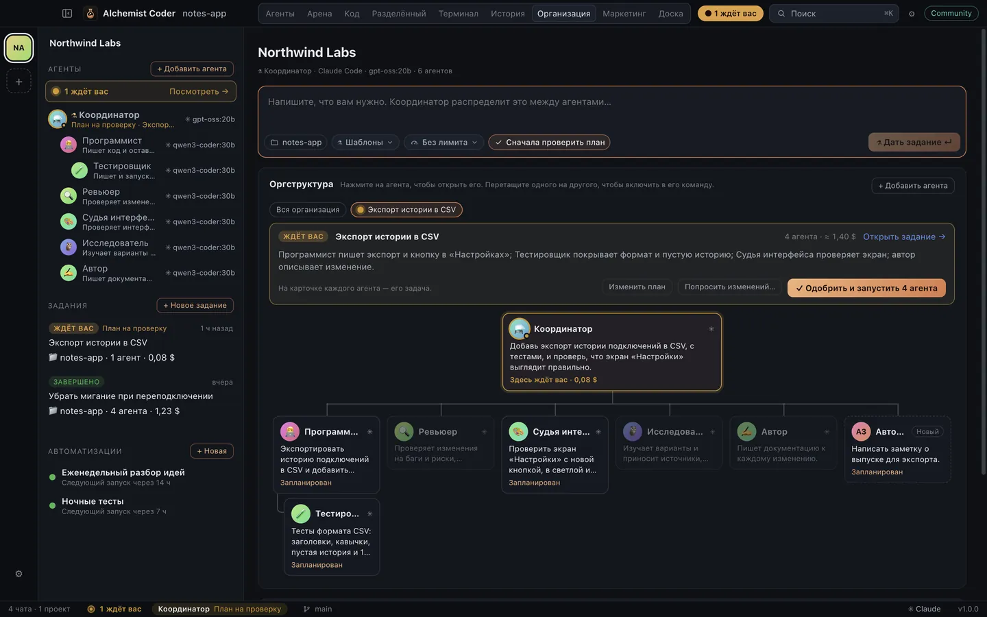
Task: Switch to the Терминал tab
Action: click(x=459, y=14)
